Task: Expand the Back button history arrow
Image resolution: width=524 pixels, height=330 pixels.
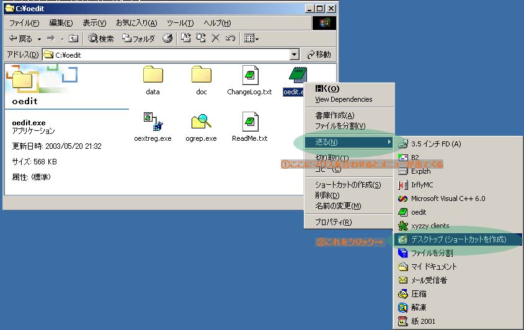Action: pyautogui.click(x=39, y=38)
